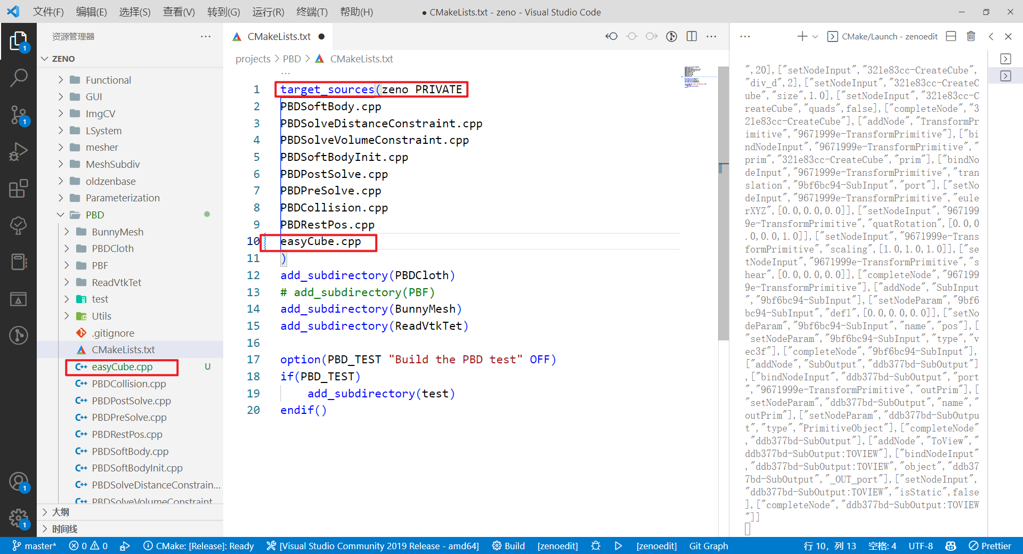Split the editor to the right

(x=692, y=36)
